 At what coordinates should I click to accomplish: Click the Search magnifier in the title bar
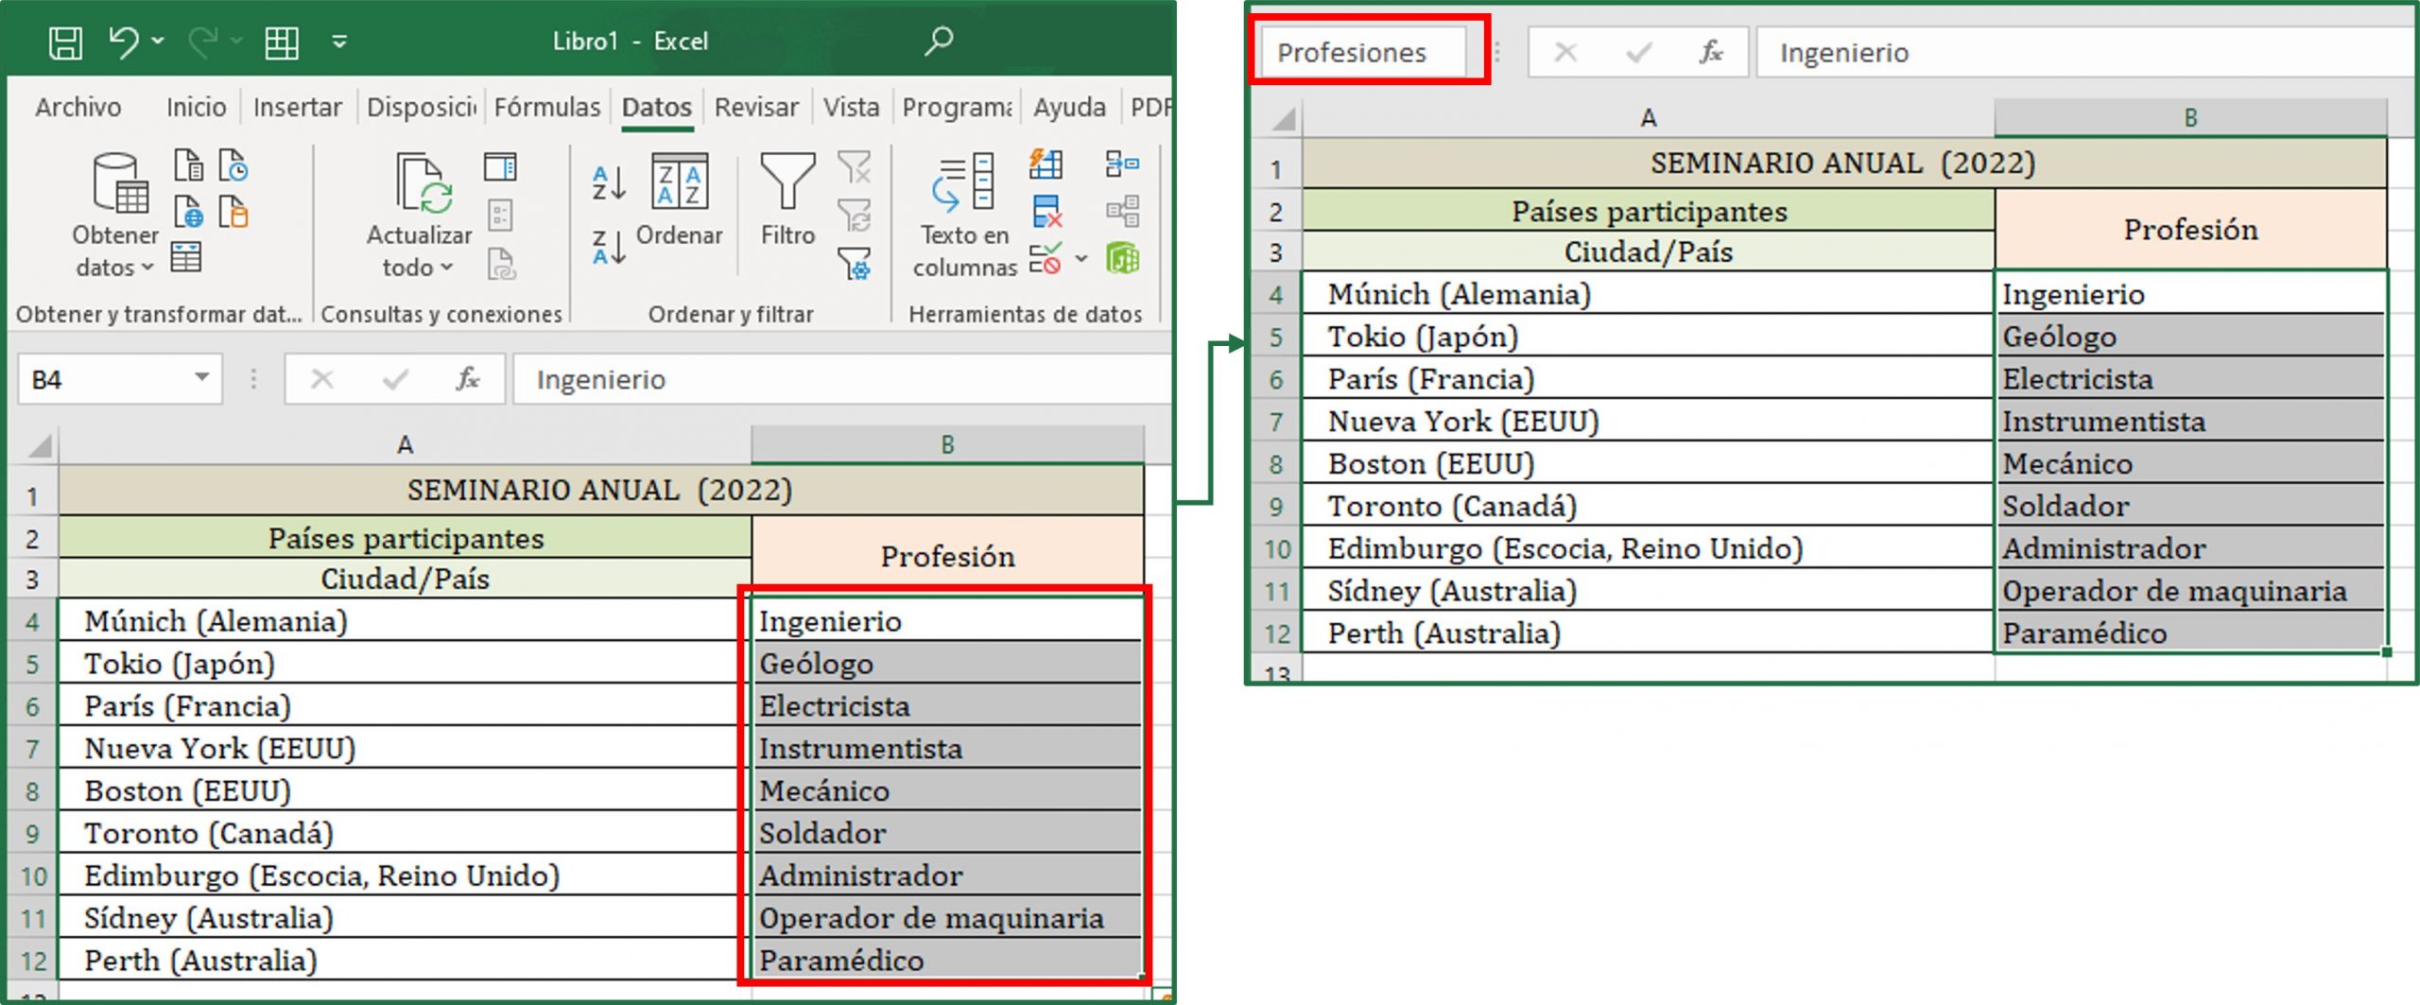point(939,41)
